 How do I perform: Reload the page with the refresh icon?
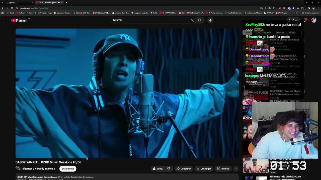(12, 8)
